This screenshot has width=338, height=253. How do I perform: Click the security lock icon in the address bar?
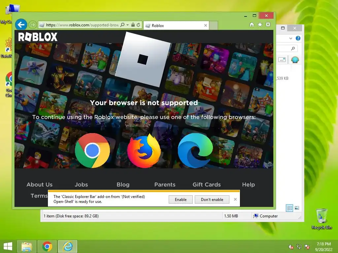coord(133,25)
